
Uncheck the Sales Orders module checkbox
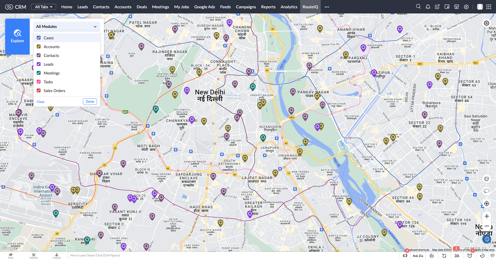coord(39,91)
